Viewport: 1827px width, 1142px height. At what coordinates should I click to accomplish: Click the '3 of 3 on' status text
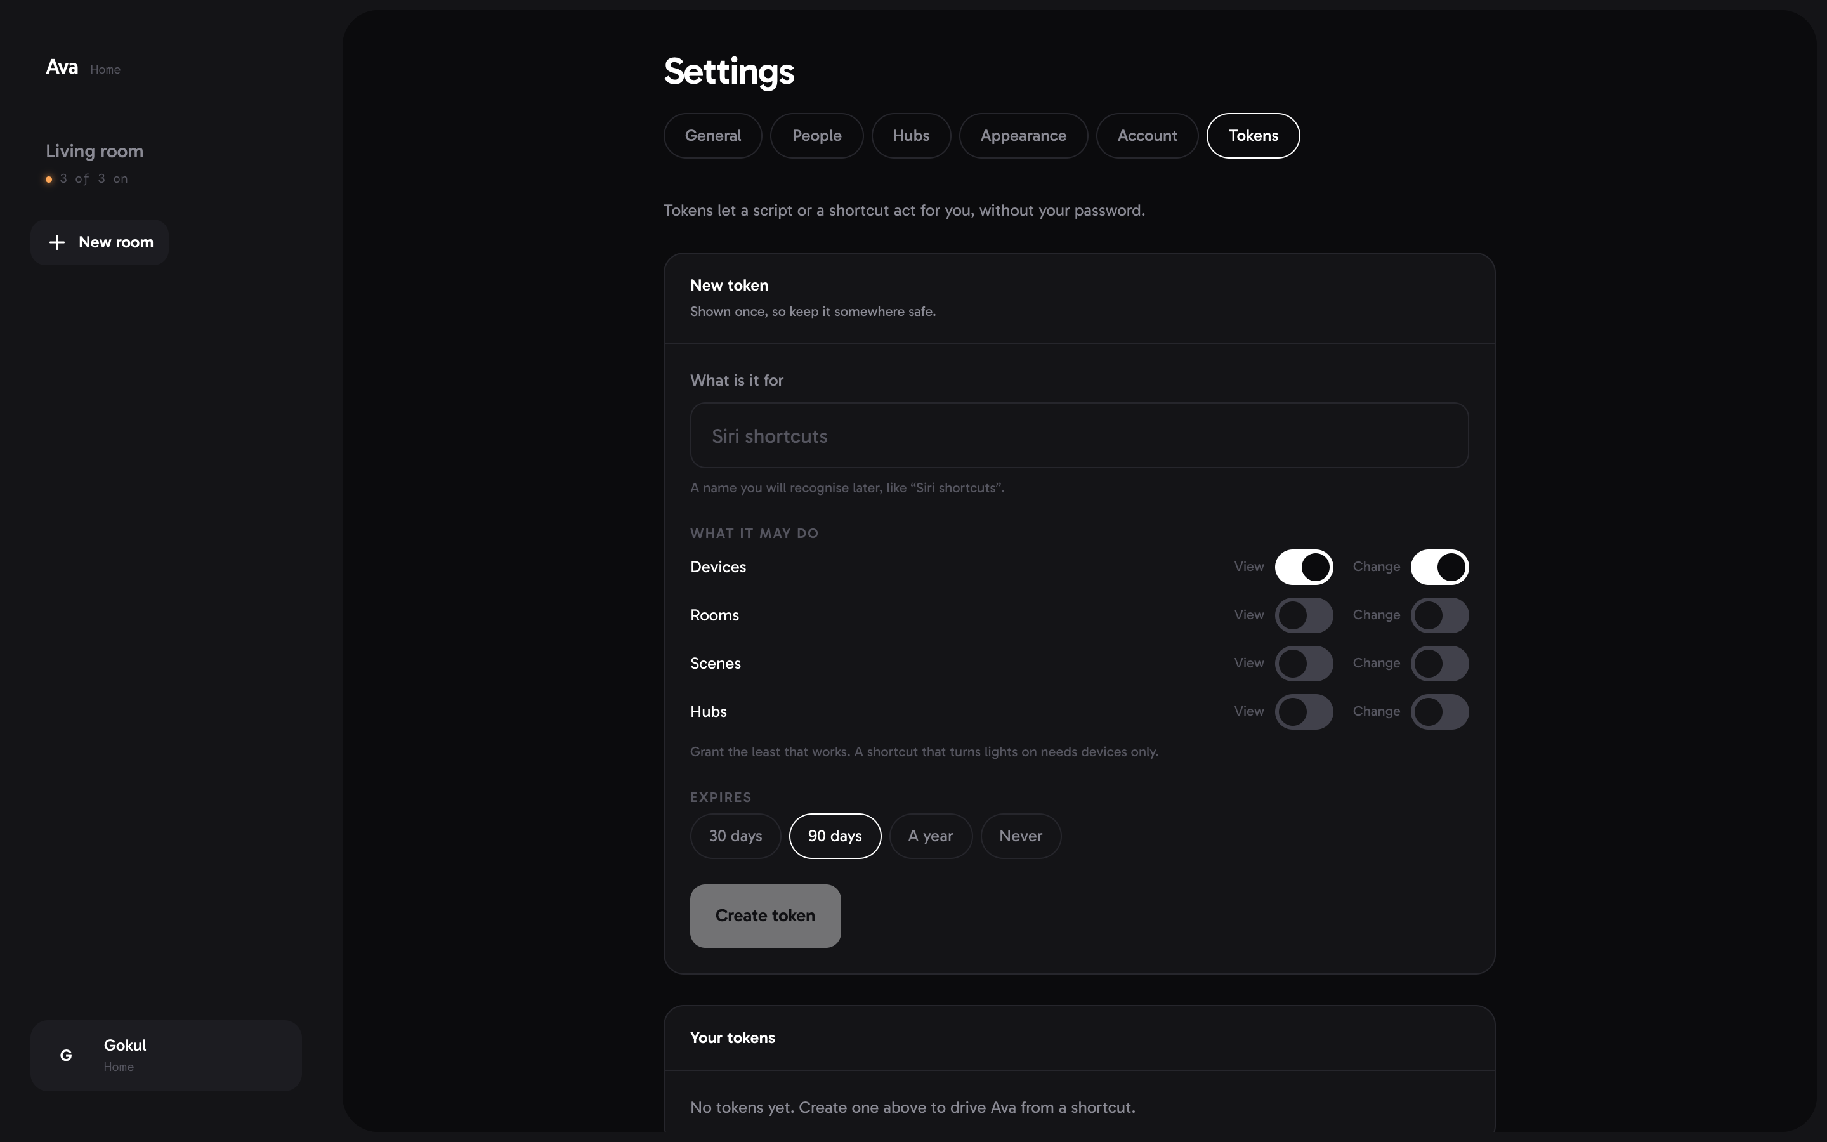(x=95, y=179)
